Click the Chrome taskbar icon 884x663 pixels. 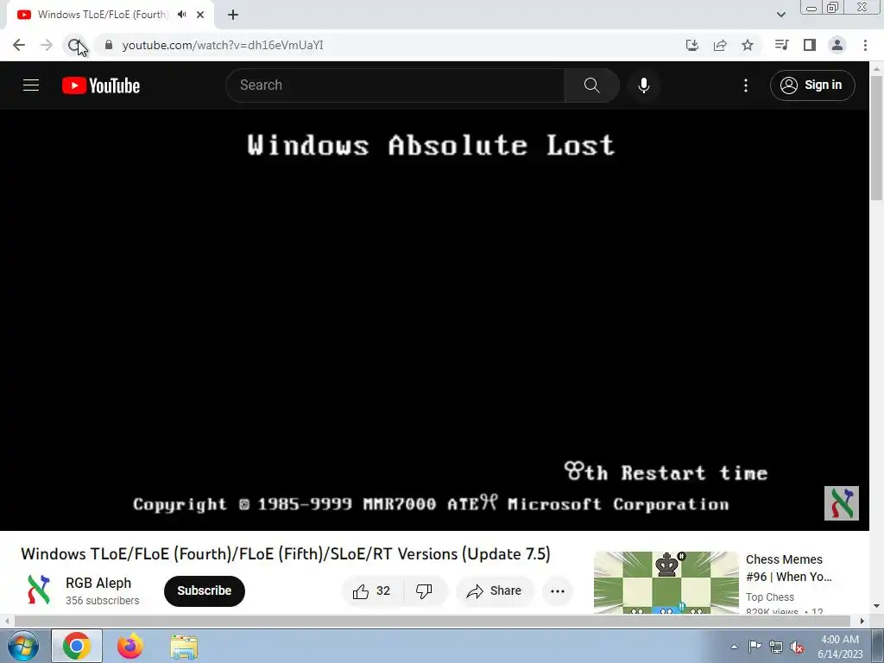click(x=77, y=646)
